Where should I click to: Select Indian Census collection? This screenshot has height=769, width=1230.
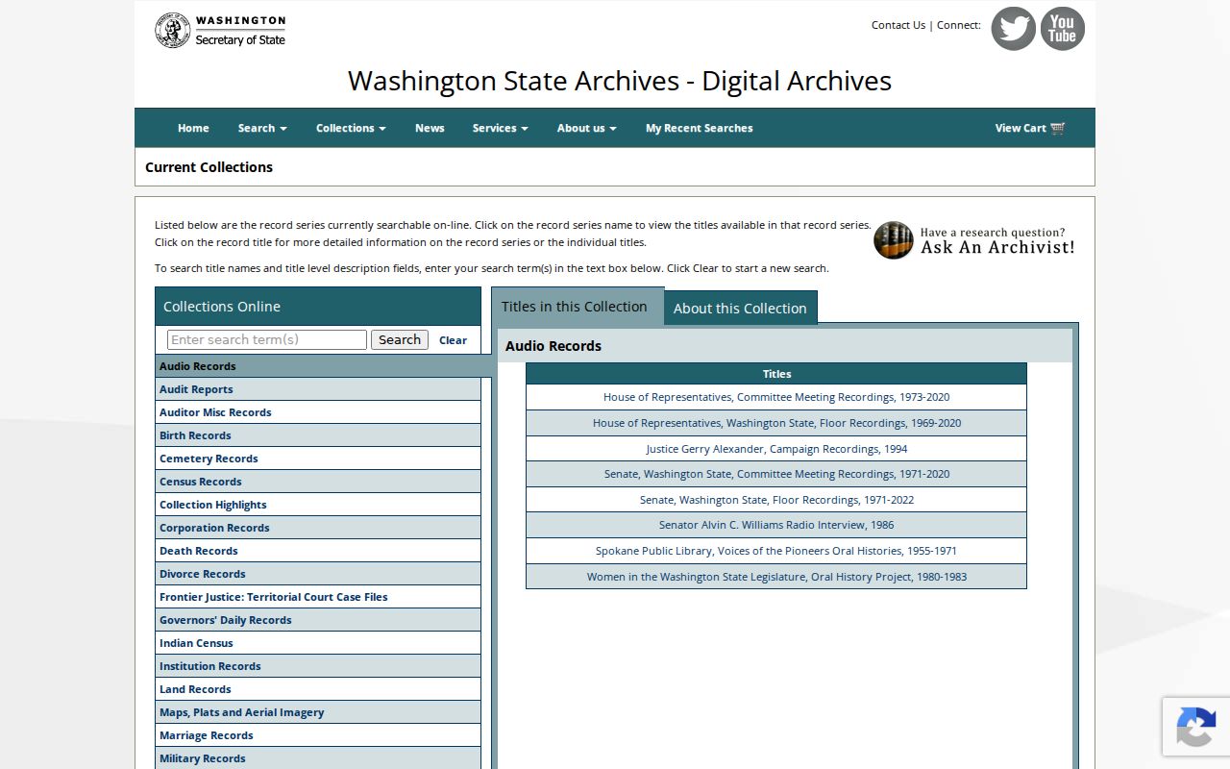(318, 643)
